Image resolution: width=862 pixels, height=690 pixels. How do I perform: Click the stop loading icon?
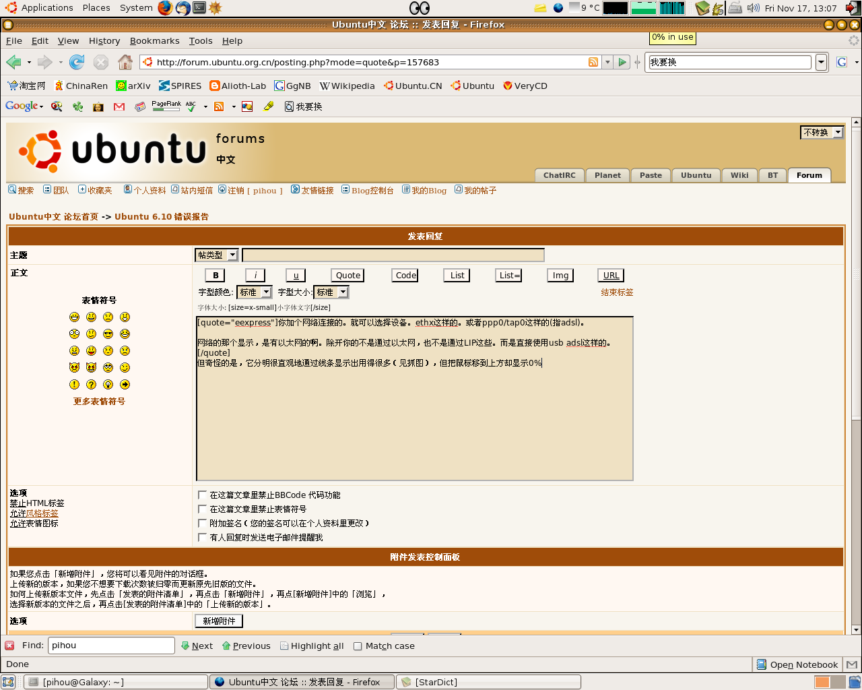(x=101, y=62)
